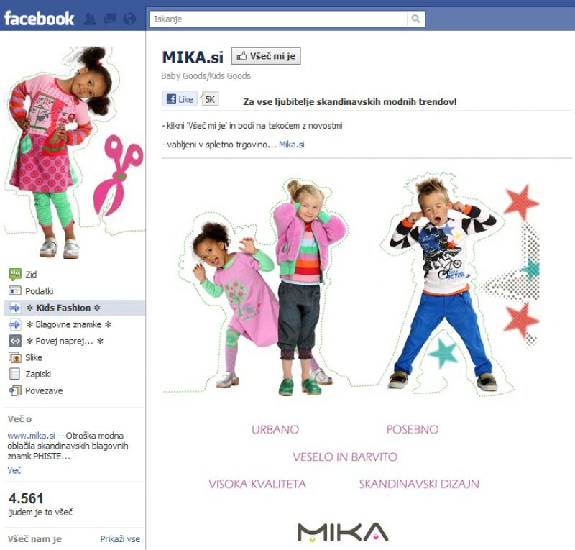Expand the 'Več' about text
This screenshot has width=575, height=550.
click(x=14, y=470)
